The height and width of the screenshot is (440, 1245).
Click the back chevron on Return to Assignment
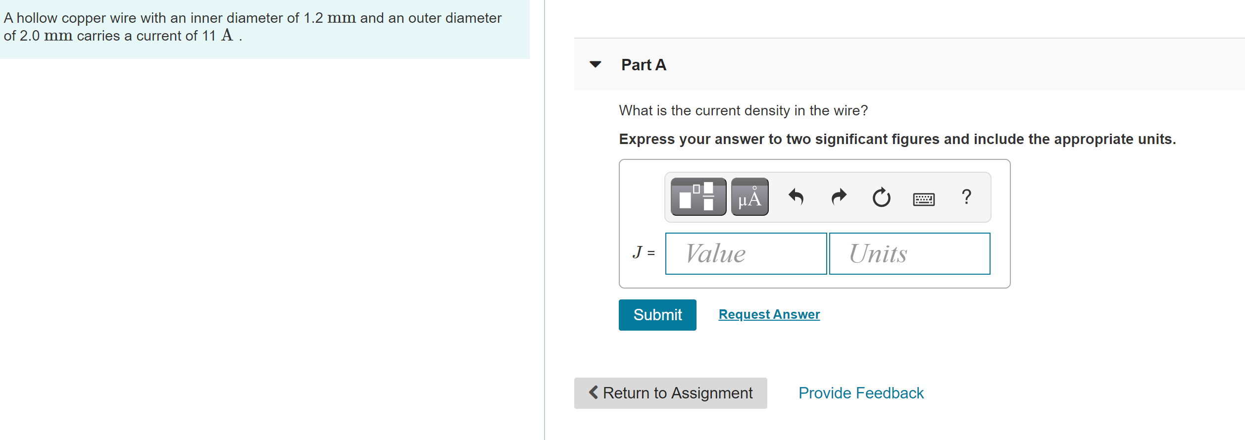(x=594, y=392)
